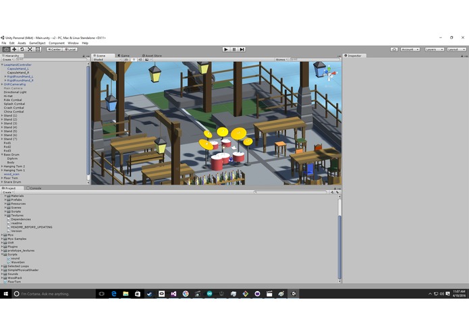Open the Window menu

click(74, 43)
